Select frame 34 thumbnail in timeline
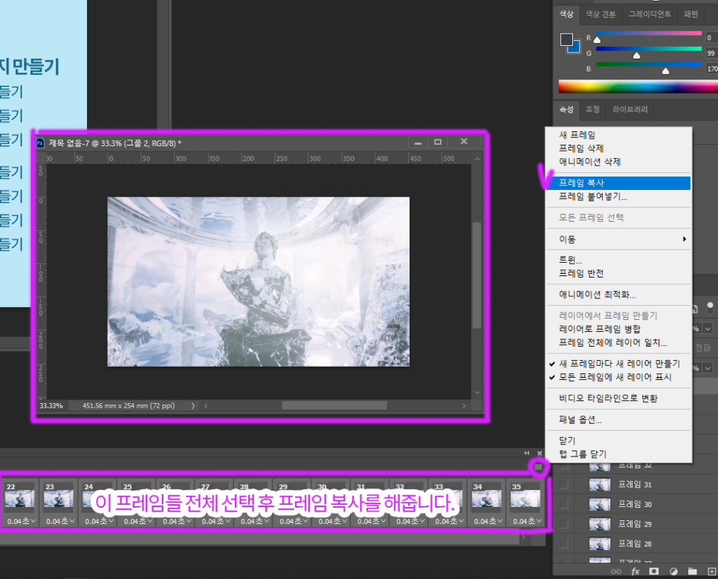The image size is (718, 579). pos(486,498)
